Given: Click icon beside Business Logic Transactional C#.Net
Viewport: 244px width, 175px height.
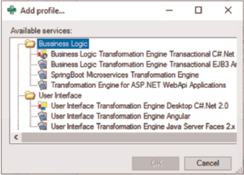Looking at the screenshot, I should click(x=43, y=54).
